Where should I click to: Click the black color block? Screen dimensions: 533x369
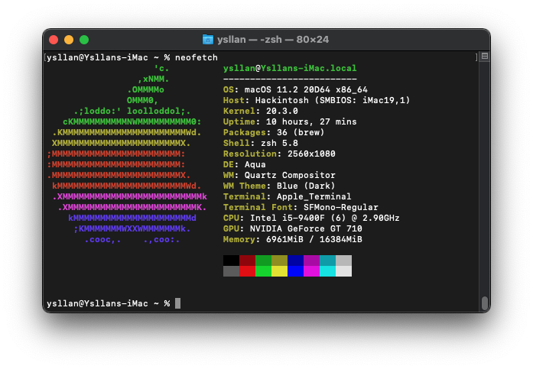[x=231, y=261]
